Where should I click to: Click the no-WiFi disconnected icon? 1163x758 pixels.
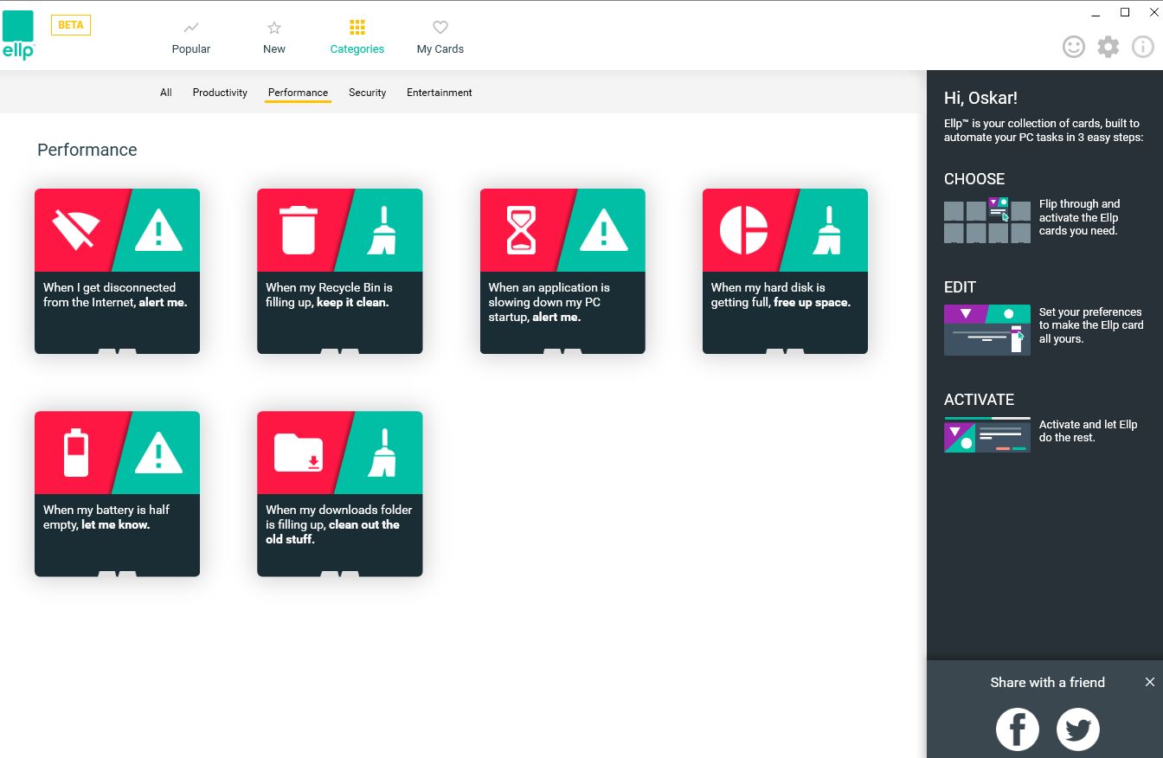(x=75, y=230)
